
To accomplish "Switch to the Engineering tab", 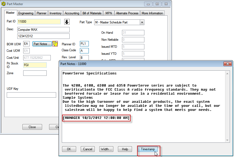I will click(x=26, y=13).
